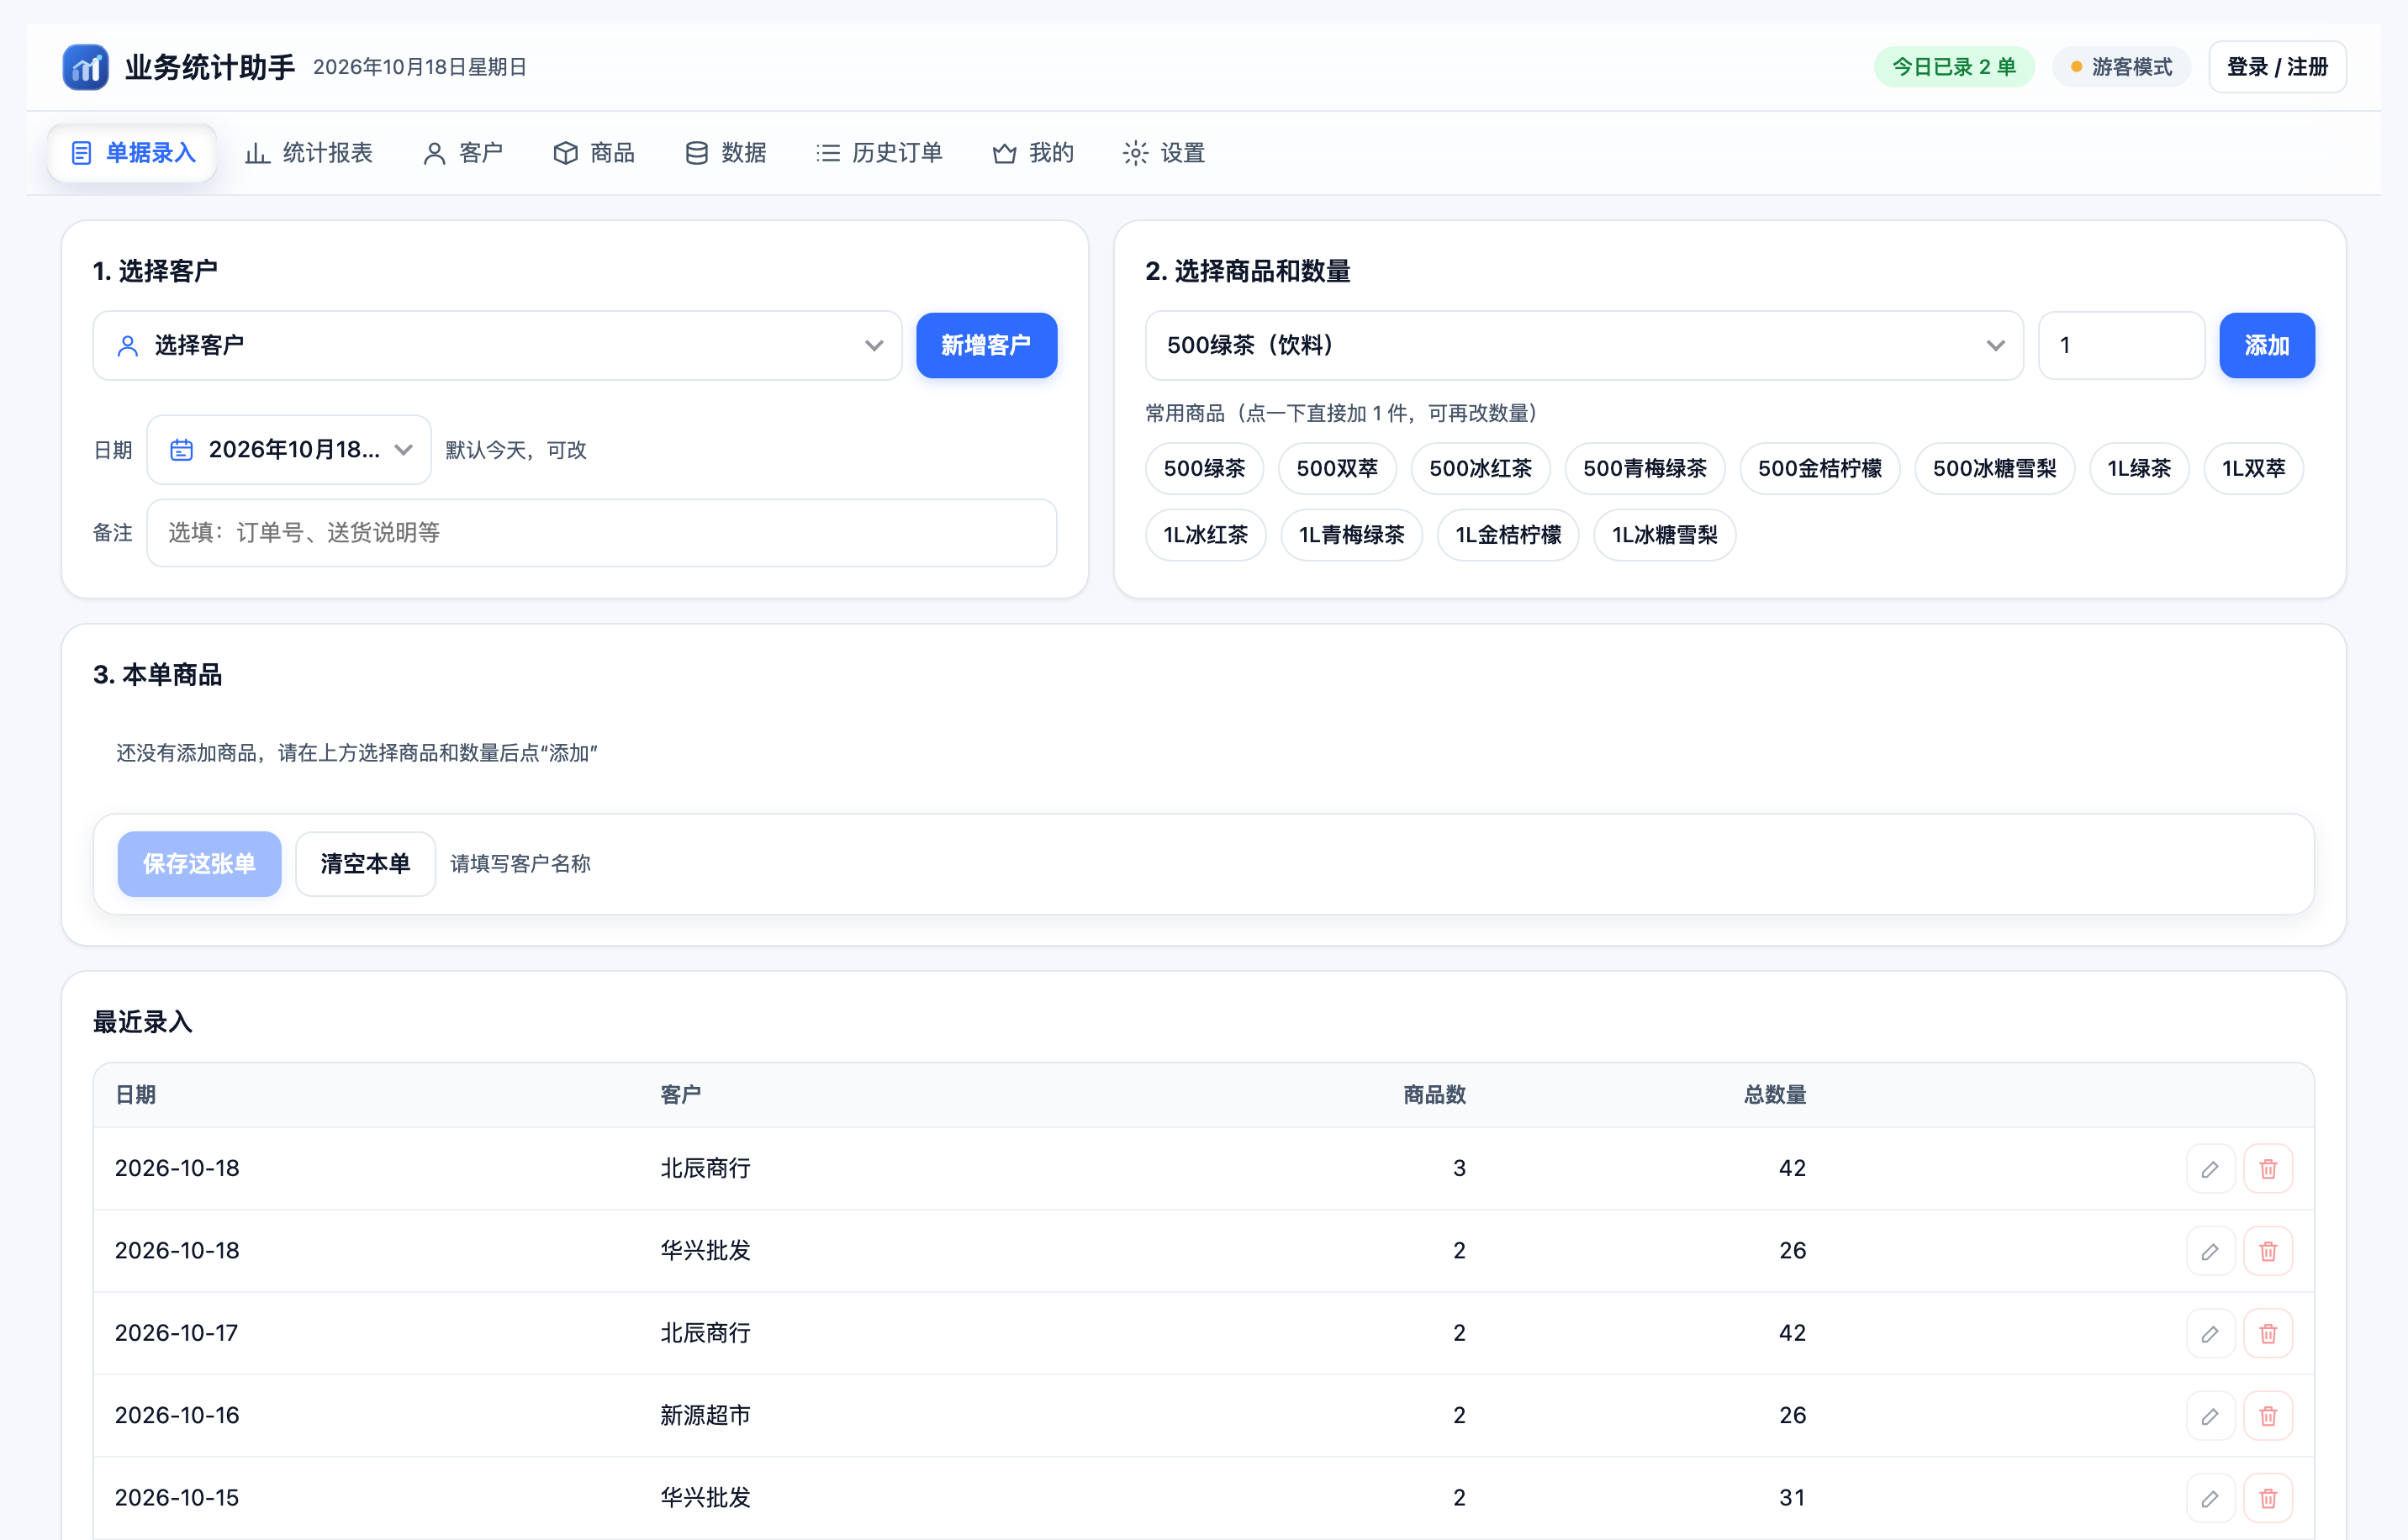Click the 备注 remarks input field
This screenshot has width=2408, height=1540.
(601, 533)
